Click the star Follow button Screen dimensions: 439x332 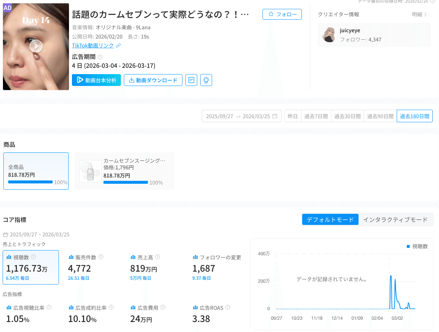click(282, 14)
